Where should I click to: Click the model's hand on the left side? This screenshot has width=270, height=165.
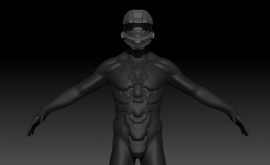pos(36,122)
